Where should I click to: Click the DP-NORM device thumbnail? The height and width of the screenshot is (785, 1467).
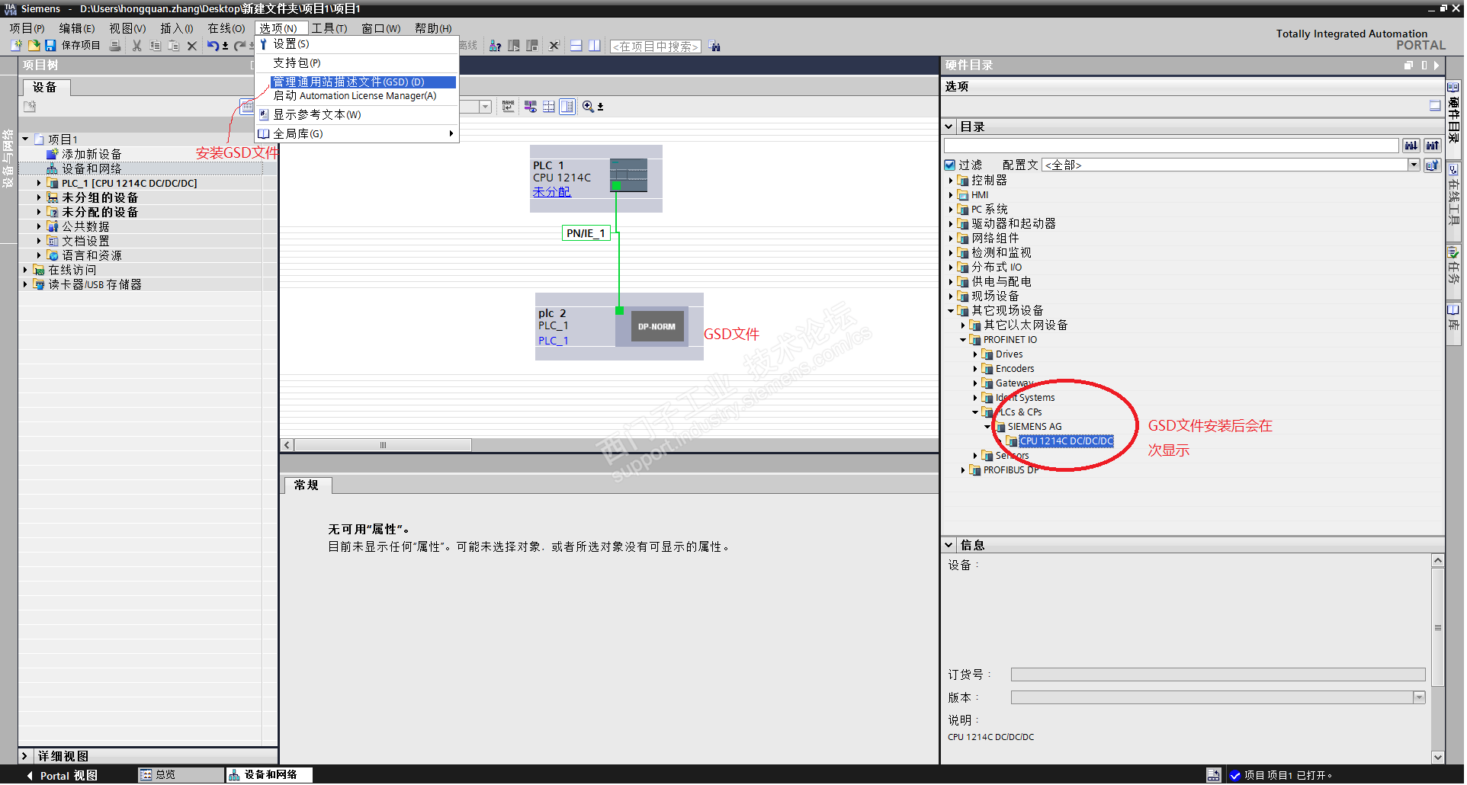point(656,327)
